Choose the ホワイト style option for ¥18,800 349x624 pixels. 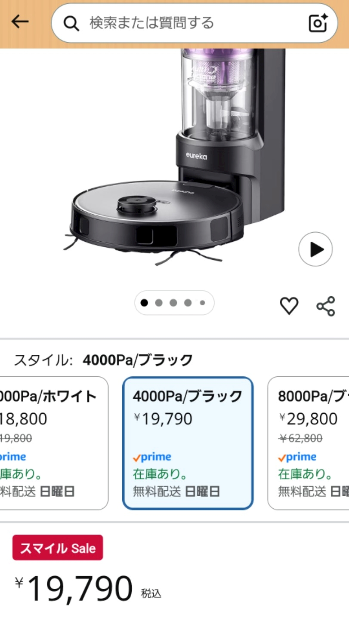click(54, 443)
